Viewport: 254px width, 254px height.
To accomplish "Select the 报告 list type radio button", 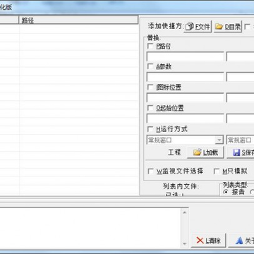I will (x=226, y=192).
